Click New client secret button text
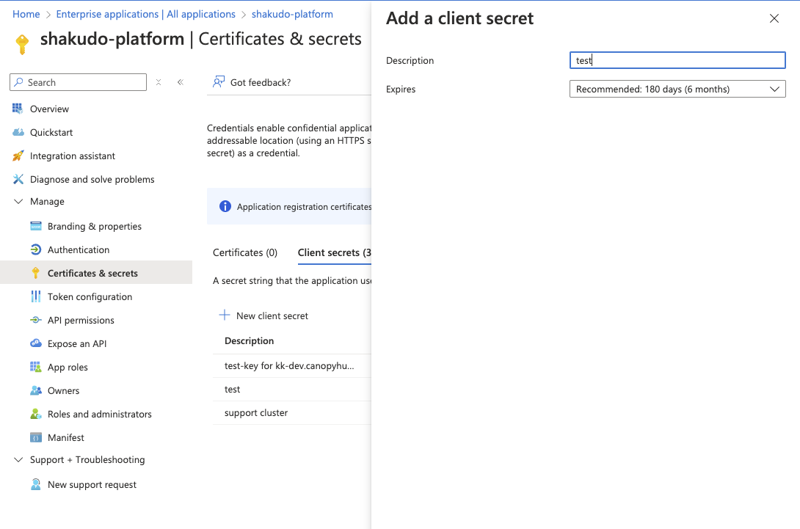Screen dimensions: 800x529 coord(272,315)
